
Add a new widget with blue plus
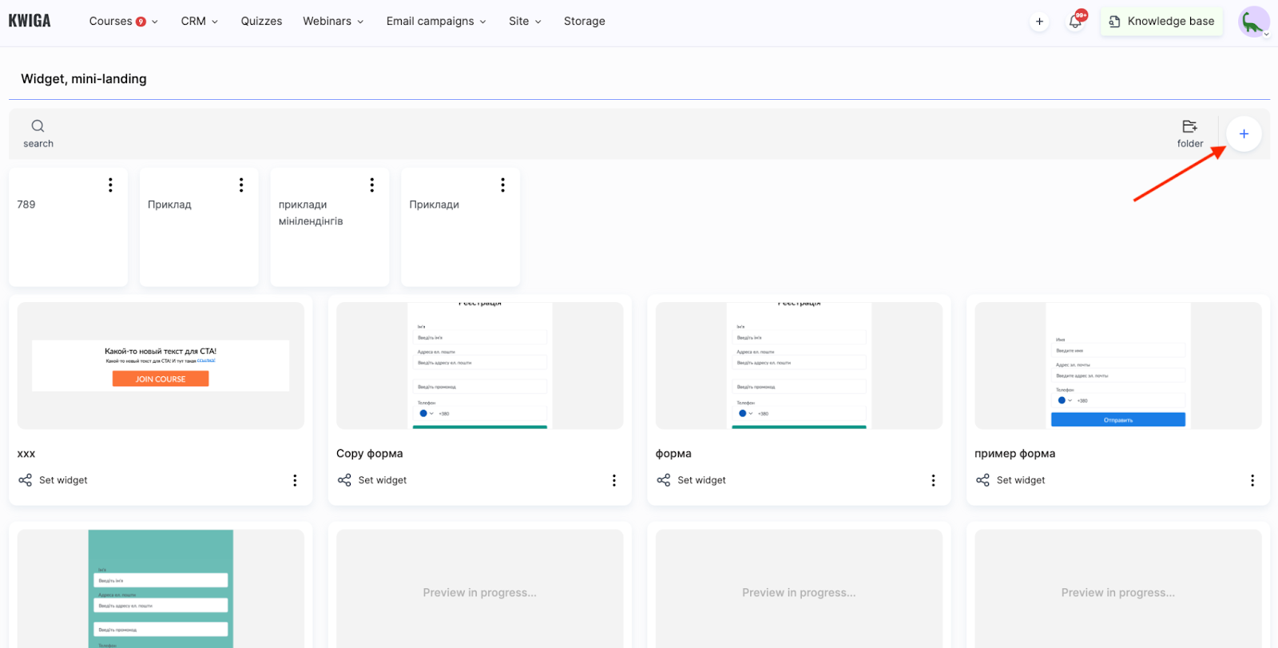tap(1243, 134)
